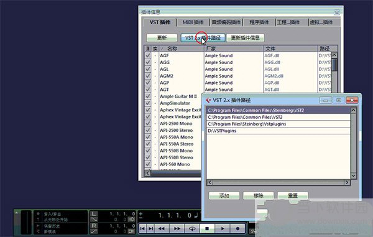
Task: Toggle the AGM2 plugin checkbox
Action: (148, 76)
